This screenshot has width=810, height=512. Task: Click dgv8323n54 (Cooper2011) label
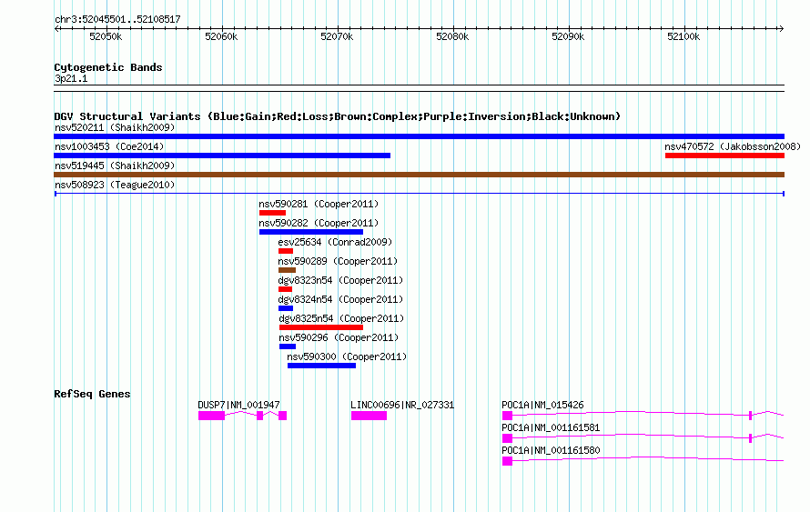click(340, 280)
